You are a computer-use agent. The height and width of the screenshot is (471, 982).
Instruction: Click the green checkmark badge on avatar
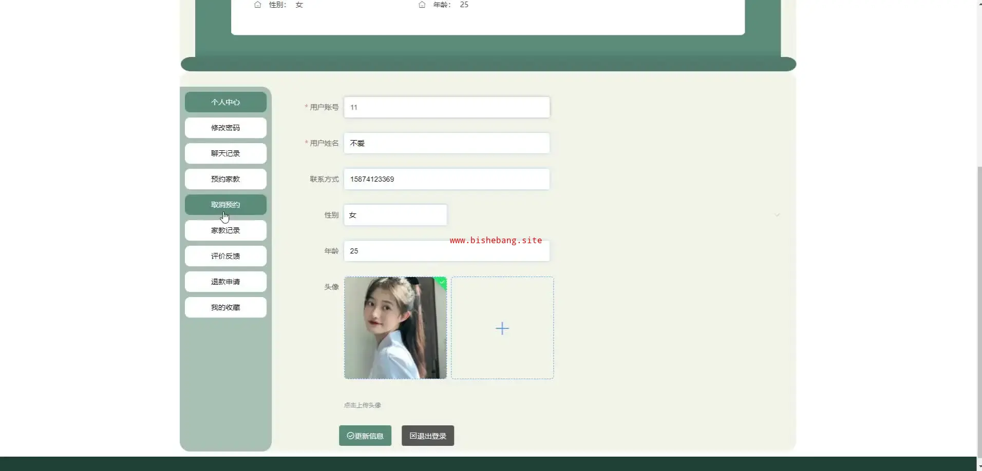tap(442, 282)
